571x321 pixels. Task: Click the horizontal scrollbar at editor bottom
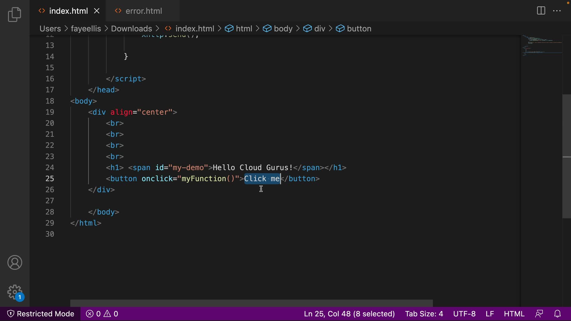(251, 303)
